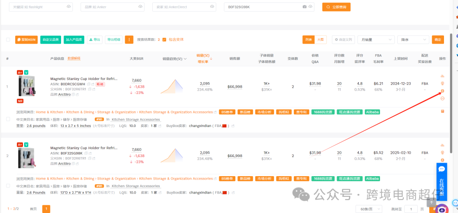Click the back-to-top arrow button
This screenshot has height=213, width=458.
(x=431, y=202)
